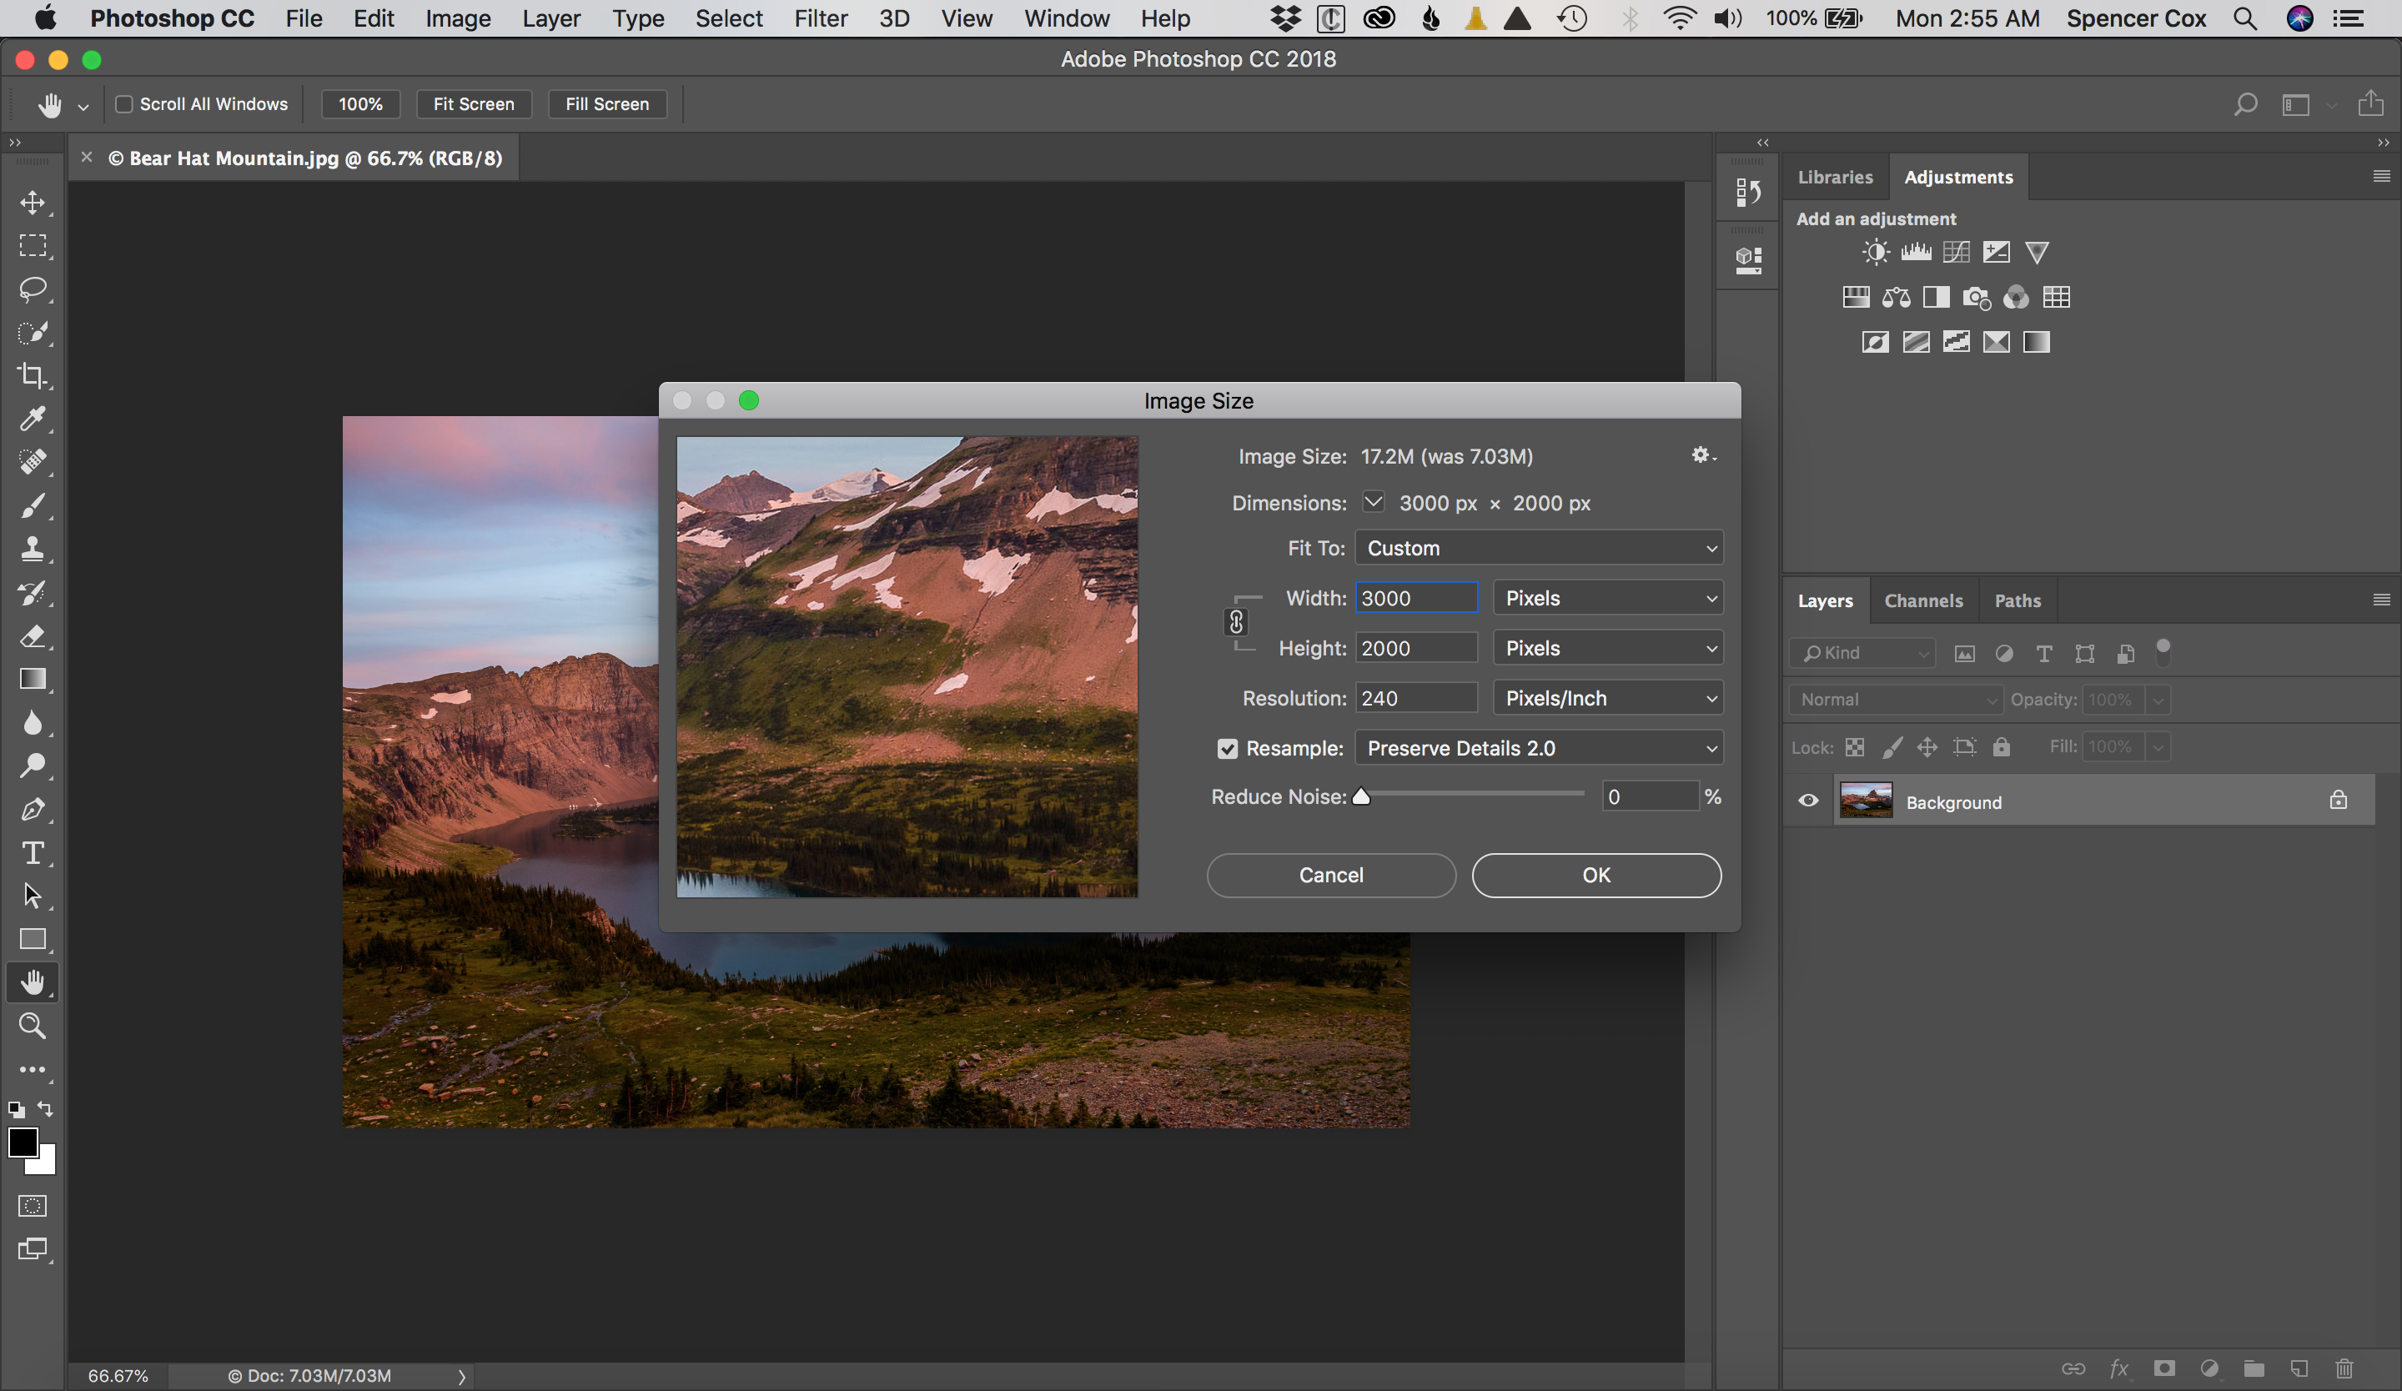Click the Brightness/Contrast adjustment icon
2402x1391 pixels.
click(x=1876, y=252)
